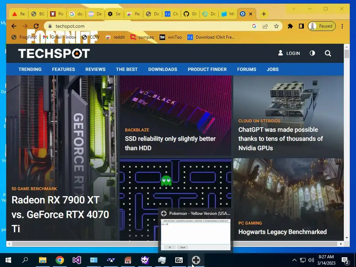The height and width of the screenshot is (267, 356).
Task: Open the SSD reliability article headline
Action: (170, 143)
